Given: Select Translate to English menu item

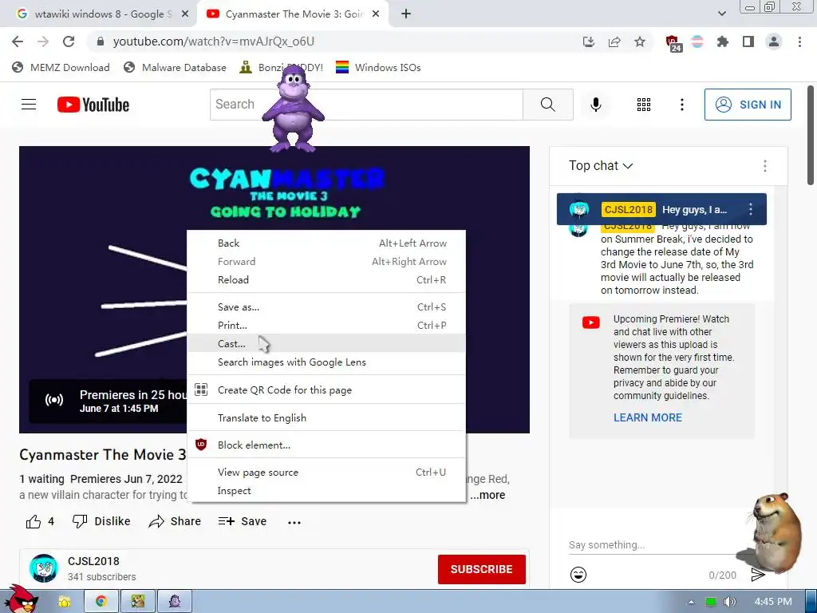Looking at the screenshot, I should pos(326,418).
